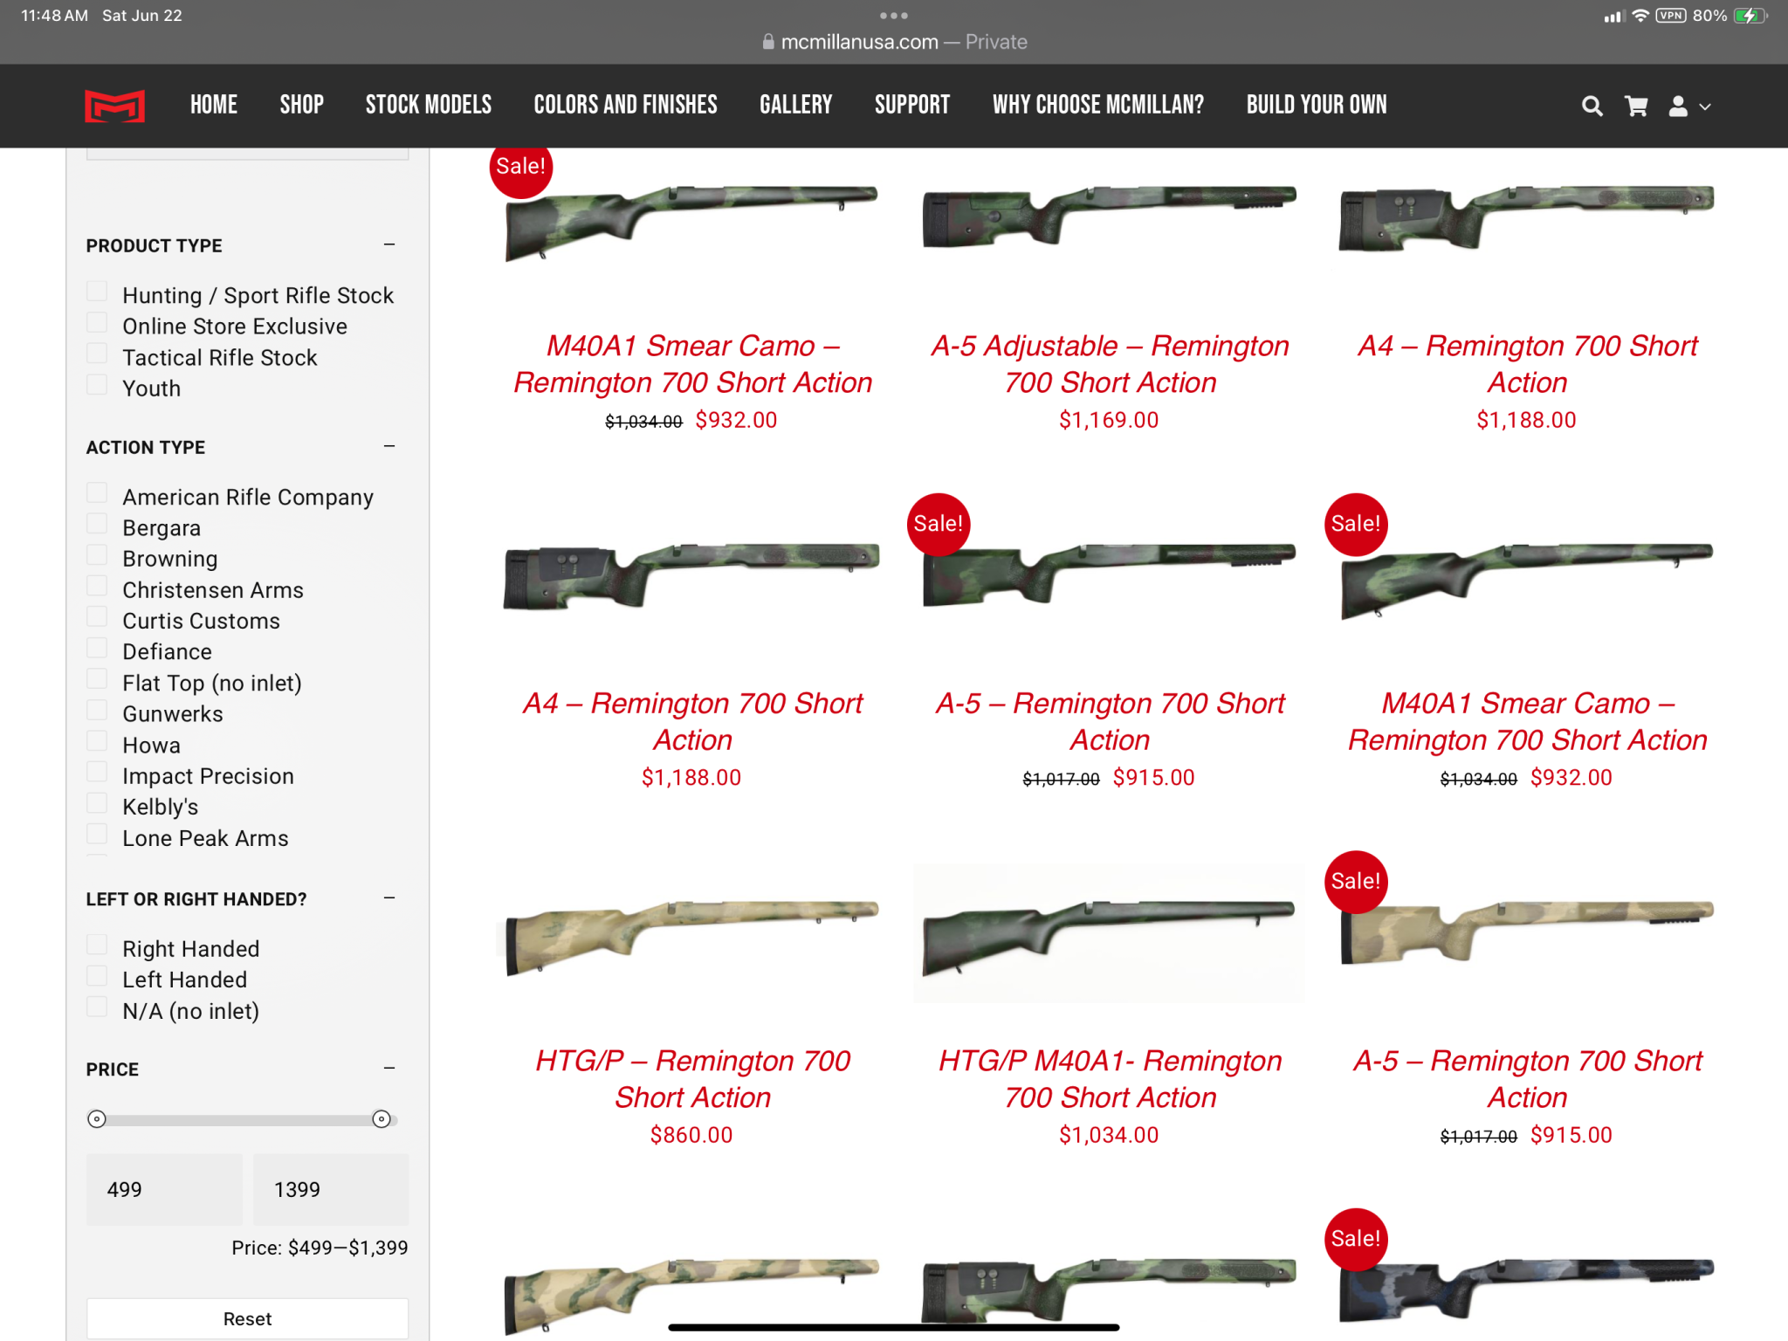This screenshot has width=1788, height=1341.
Task: Go to HOME menu item
Action: click(x=214, y=106)
